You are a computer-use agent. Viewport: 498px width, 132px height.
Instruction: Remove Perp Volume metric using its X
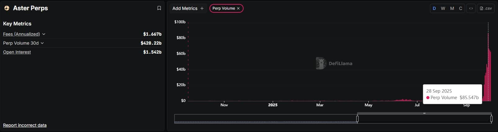pyautogui.click(x=238, y=8)
